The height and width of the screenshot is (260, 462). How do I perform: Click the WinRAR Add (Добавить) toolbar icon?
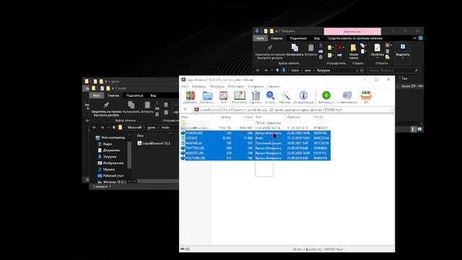(x=191, y=97)
